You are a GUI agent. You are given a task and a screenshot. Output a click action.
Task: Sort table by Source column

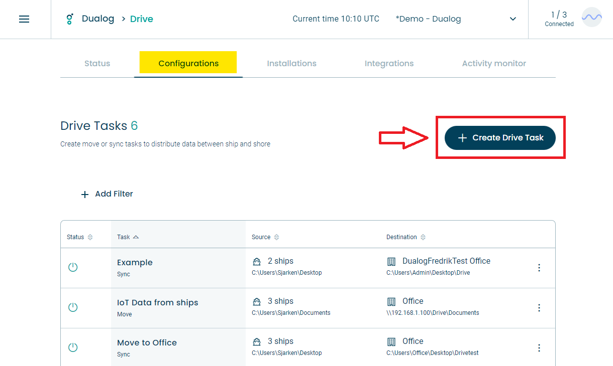point(266,237)
